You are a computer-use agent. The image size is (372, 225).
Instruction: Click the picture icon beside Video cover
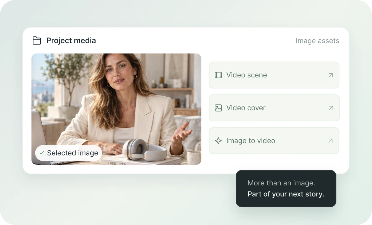[218, 108]
